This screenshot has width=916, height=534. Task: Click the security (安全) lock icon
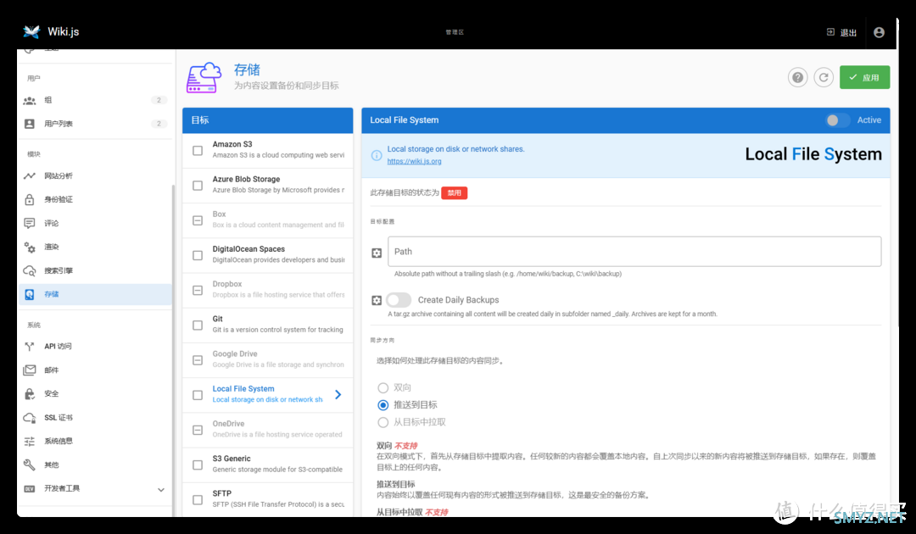click(x=29, y=394)
